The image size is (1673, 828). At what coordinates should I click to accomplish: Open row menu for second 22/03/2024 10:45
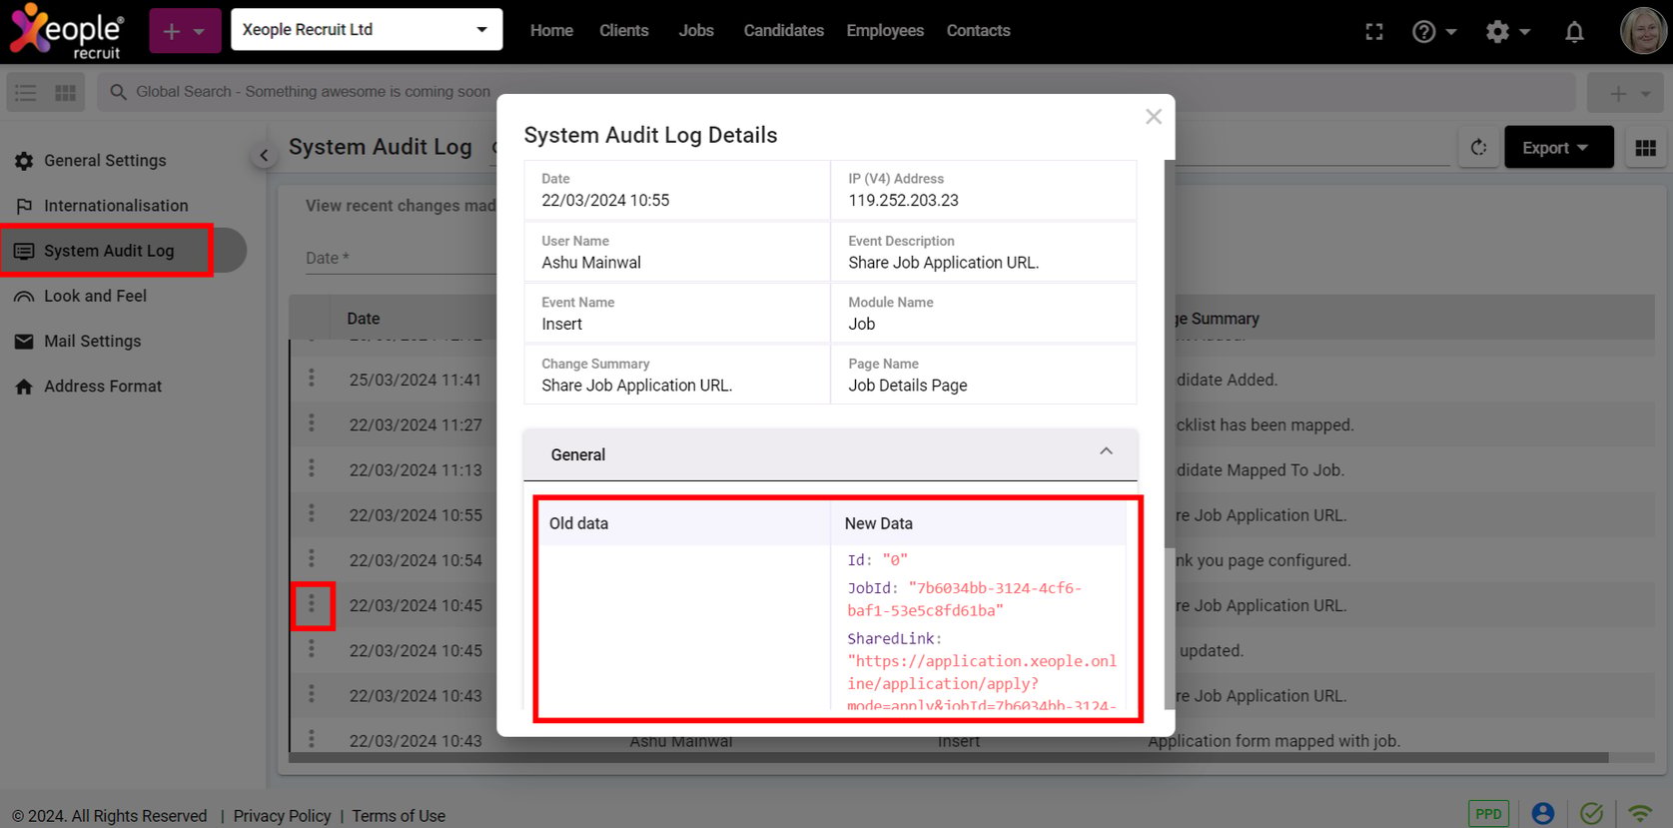point(312,648)
